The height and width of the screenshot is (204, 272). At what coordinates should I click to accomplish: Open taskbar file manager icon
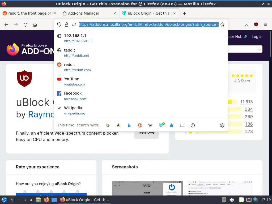(38, 200)
